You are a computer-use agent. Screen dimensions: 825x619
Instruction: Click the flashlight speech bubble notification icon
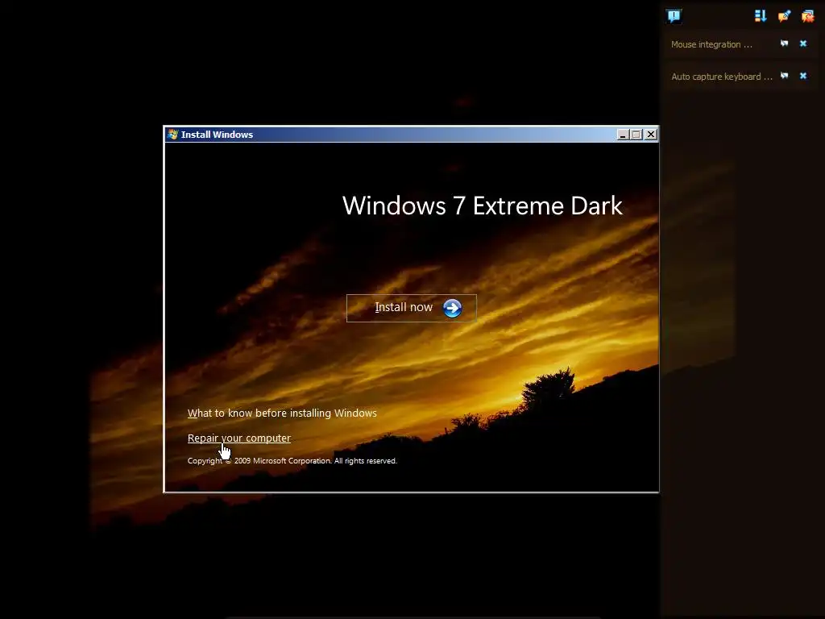coord(784,16)
